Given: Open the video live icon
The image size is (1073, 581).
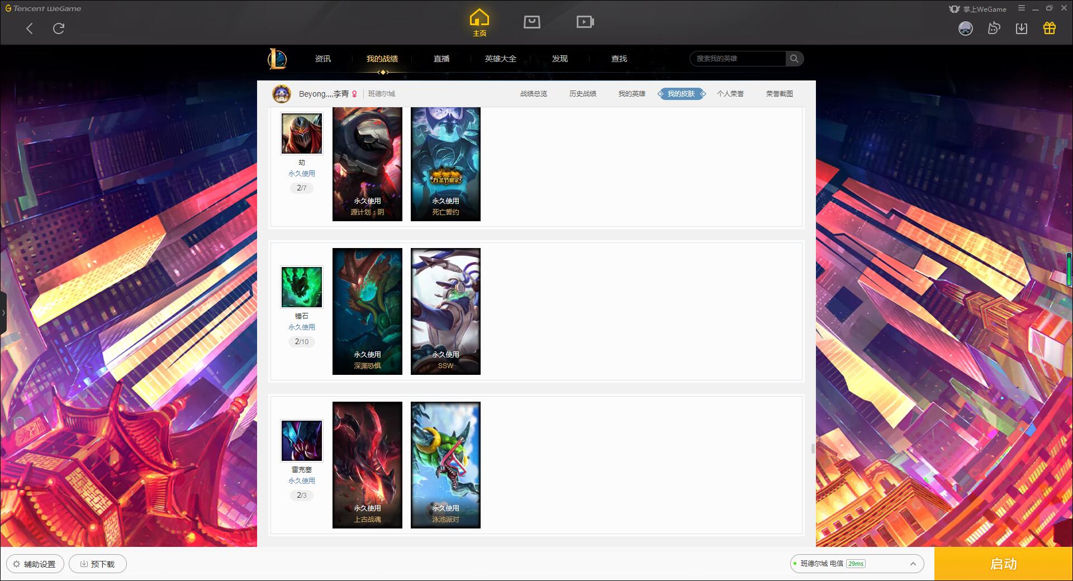Looking at the screenshot, I should coord(585,22).
